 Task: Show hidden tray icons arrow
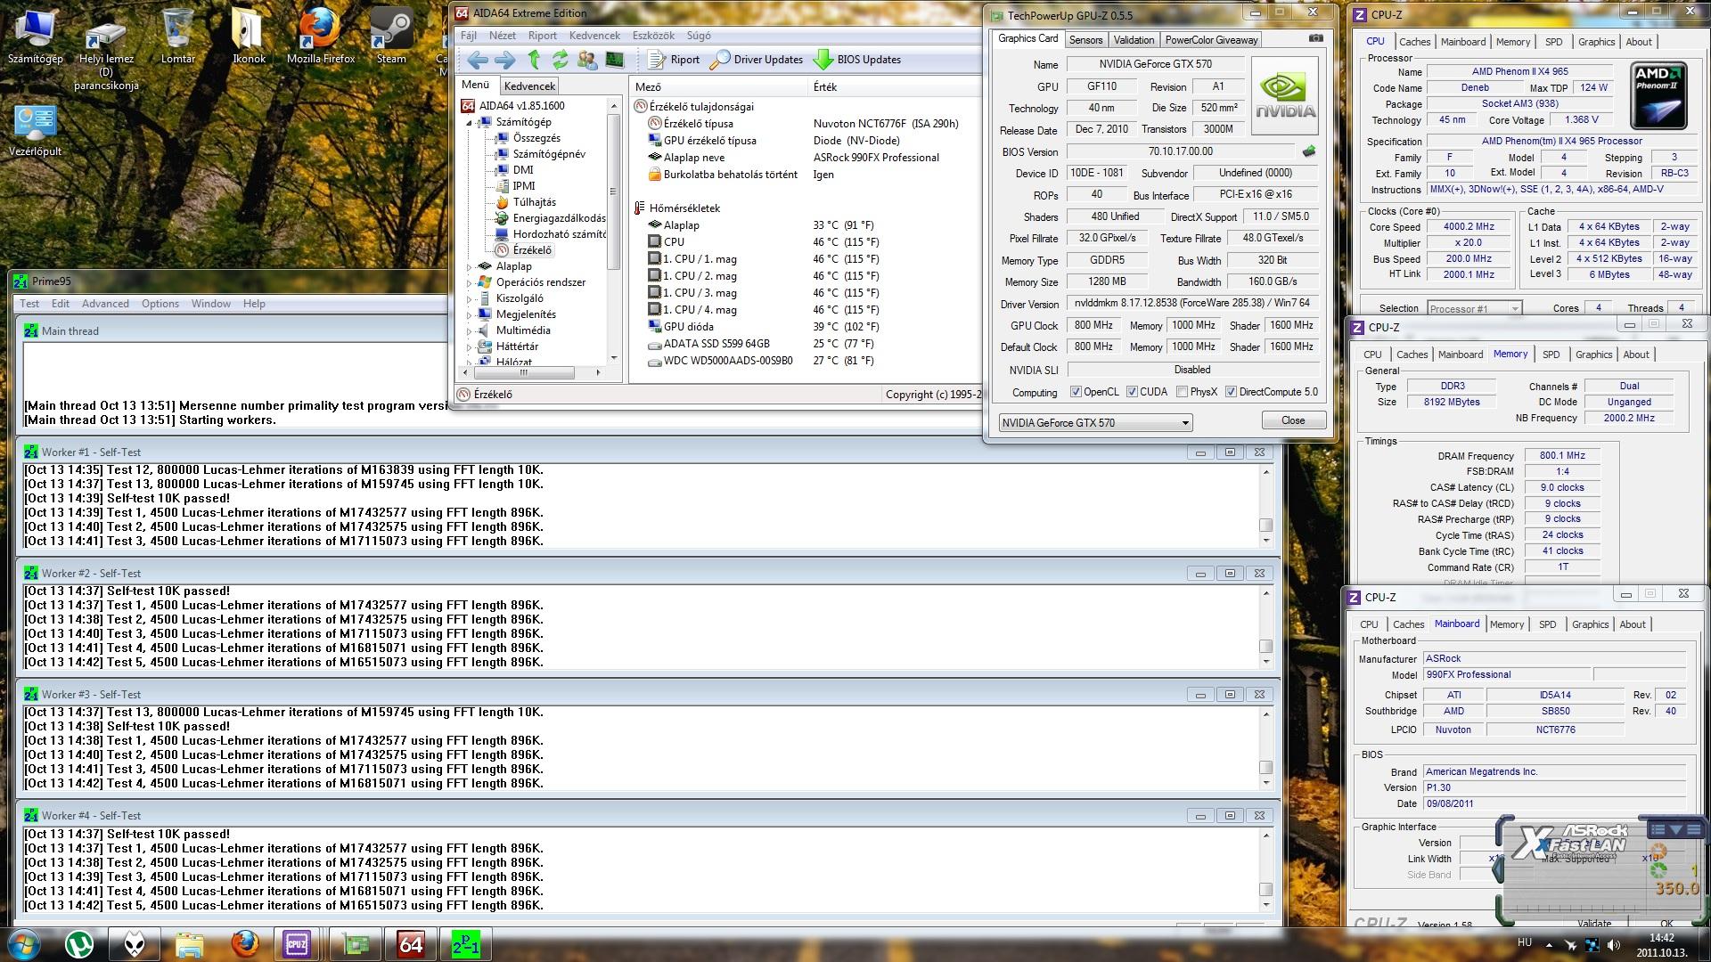[x=1548, y=944]
